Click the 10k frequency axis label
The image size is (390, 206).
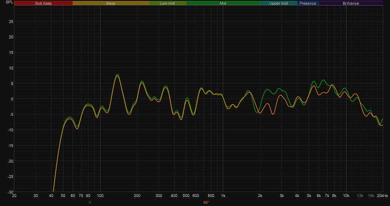pyautogui.click(x=346, y=196)
